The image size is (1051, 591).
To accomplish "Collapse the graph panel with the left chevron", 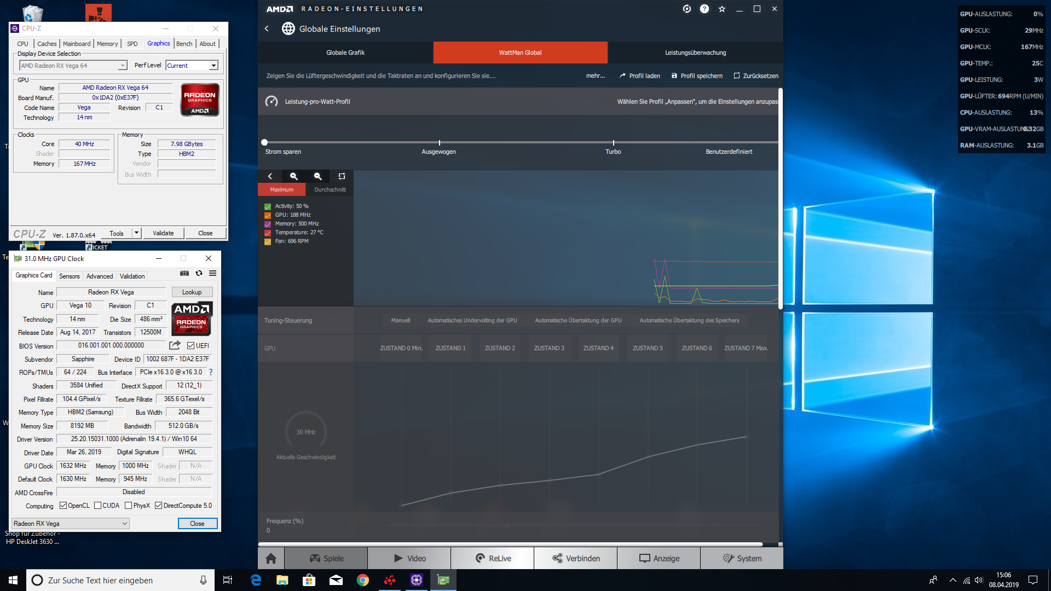I will point(270,176).
